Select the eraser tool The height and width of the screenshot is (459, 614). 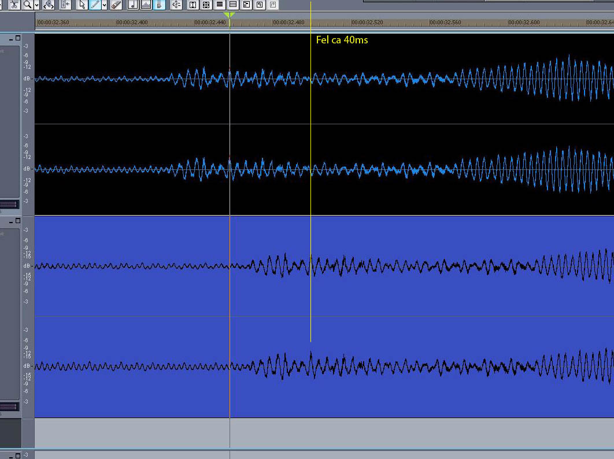pos(116,5)
